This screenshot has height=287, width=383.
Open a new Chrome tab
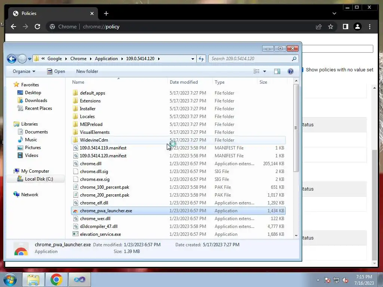click(x=106, y=13)
